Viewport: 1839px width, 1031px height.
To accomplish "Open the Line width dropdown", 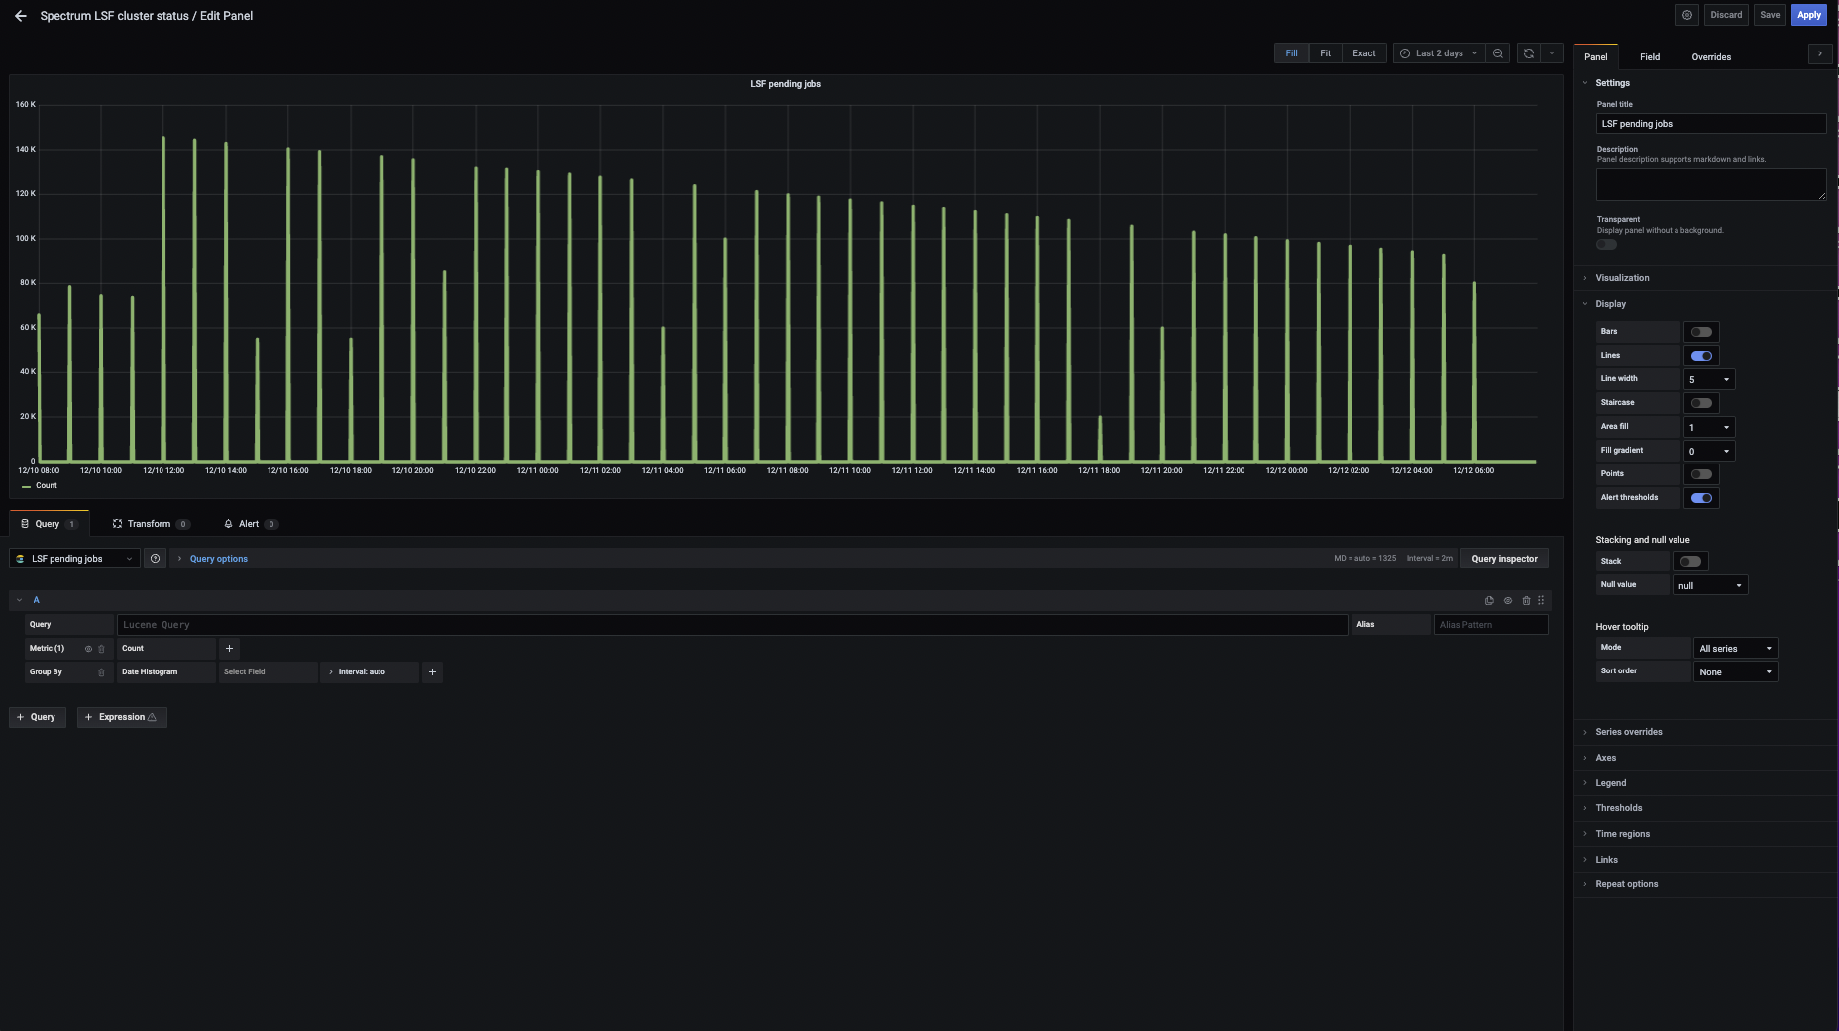I will click(1709, 379).
